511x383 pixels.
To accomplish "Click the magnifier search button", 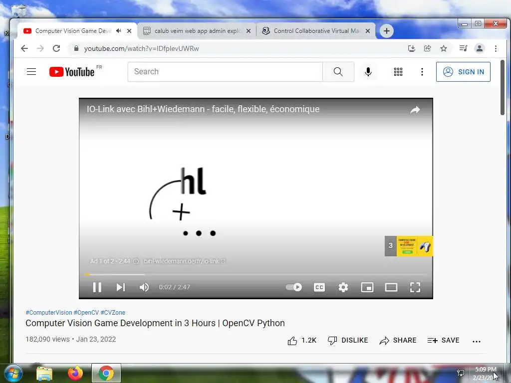I will (338, 72).
